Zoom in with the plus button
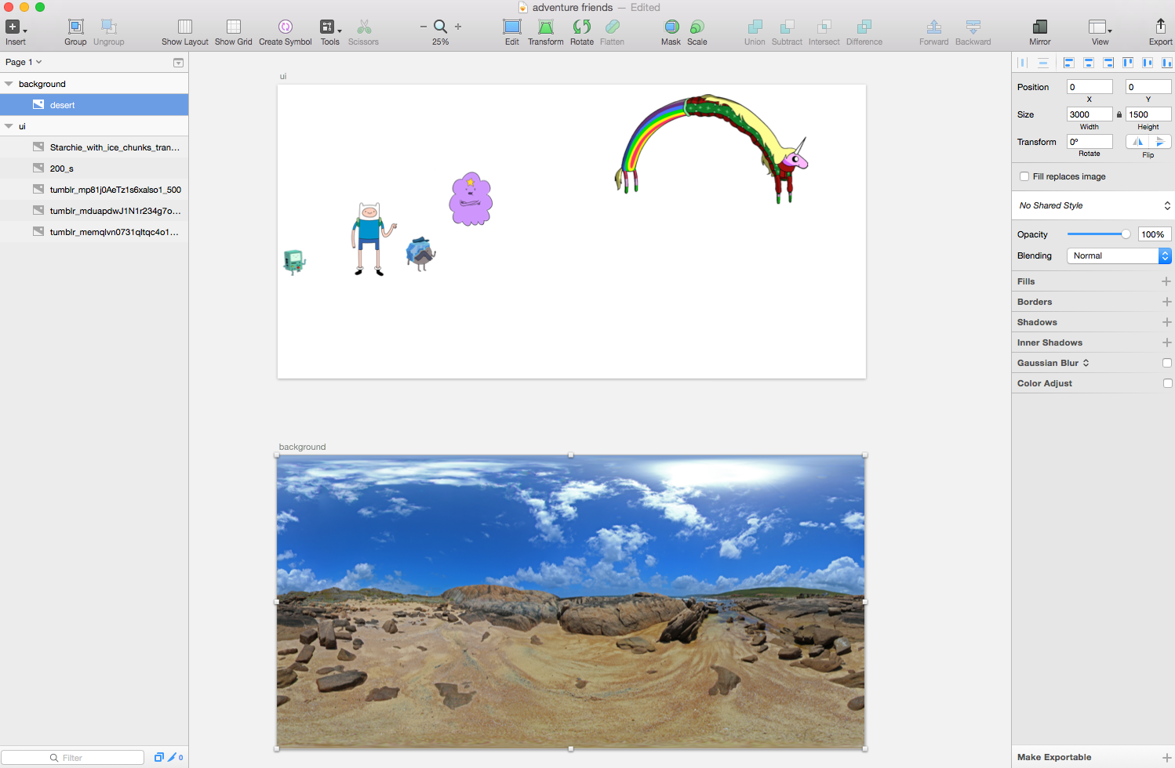 pos(458,27)
